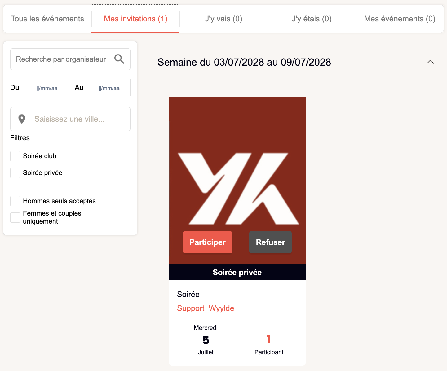Click the Soirée privée black banner
This screenshot has width=447, height=371.
tap(237, 272)
